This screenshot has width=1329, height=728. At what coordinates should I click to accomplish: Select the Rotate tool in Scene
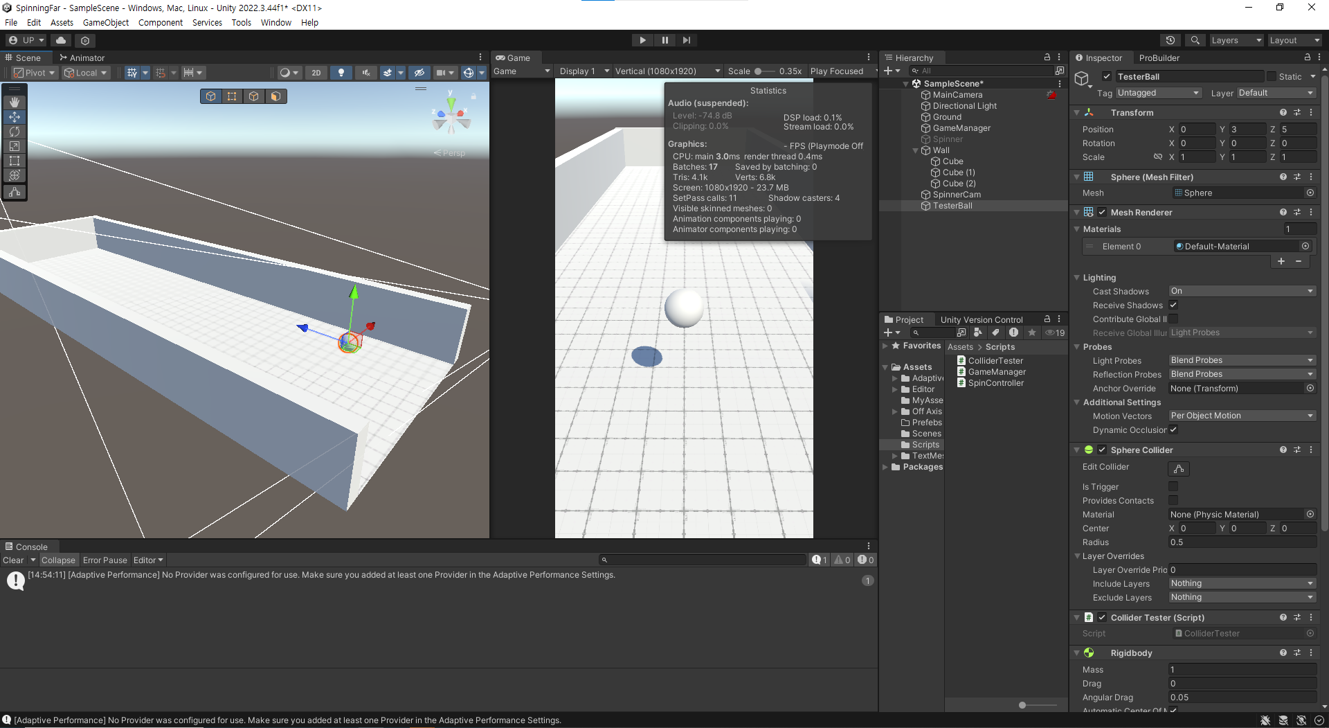point(15,132)
